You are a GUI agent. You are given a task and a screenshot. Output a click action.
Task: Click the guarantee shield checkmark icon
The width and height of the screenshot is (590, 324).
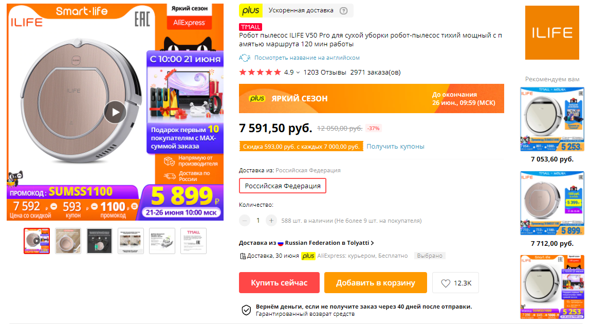(x=246, y=310)
